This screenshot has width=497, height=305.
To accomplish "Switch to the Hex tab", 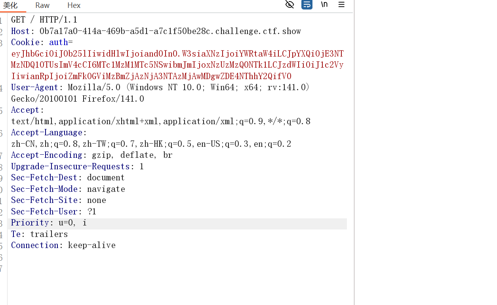I will point(74,6).
